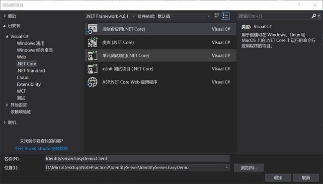Select 单元测试项目(.NET Core) template name
This screenshot has height=184, width=323.
[x=126, y=56]
